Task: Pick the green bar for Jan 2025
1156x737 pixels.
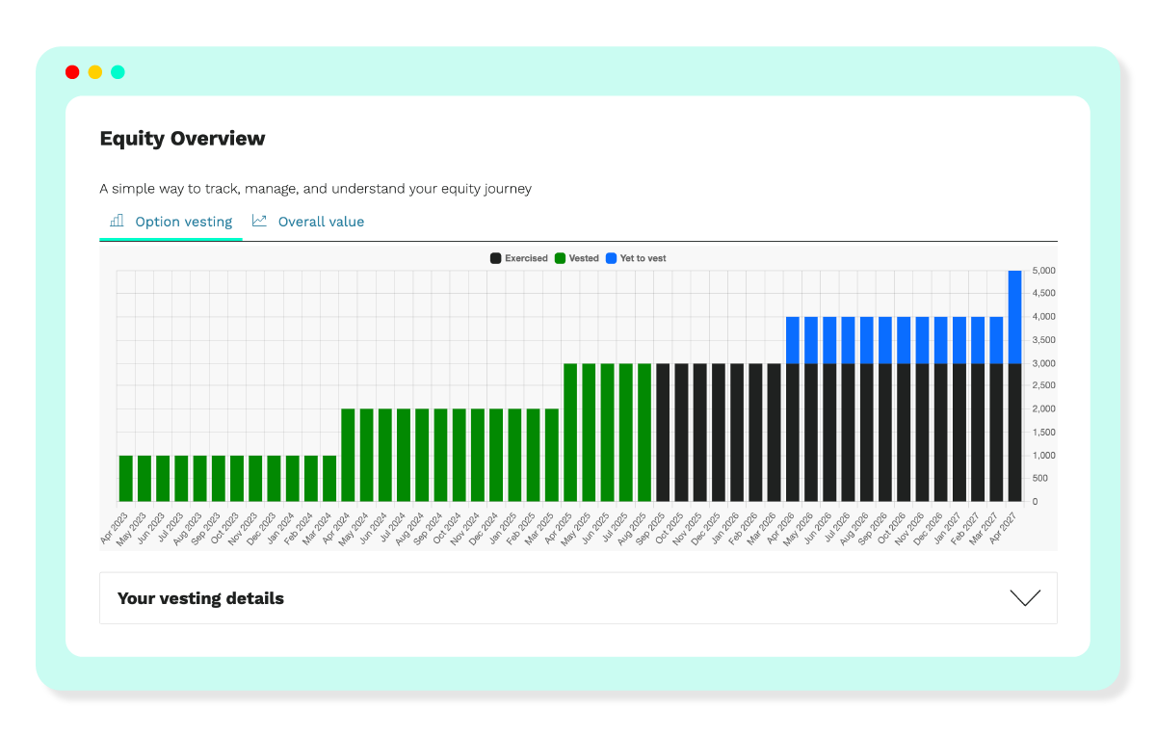Action: click(x=514, y=455)
